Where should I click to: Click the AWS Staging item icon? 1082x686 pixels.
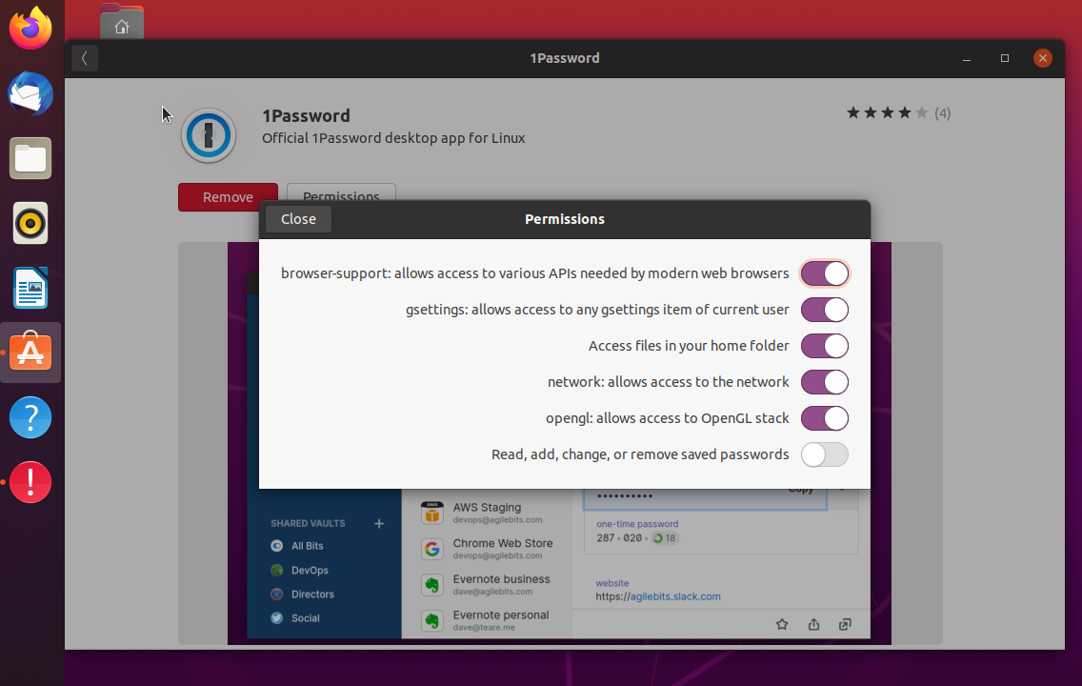tap(432, 513)
